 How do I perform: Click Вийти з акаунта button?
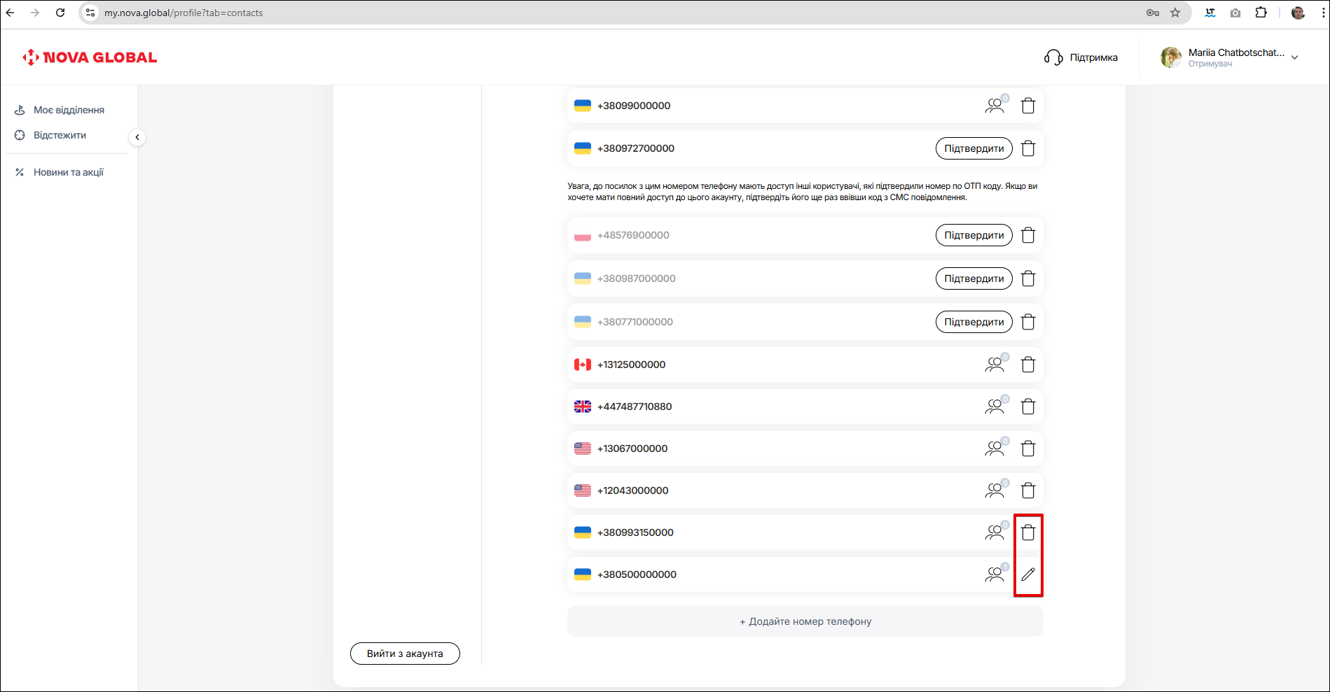[405, 654]
